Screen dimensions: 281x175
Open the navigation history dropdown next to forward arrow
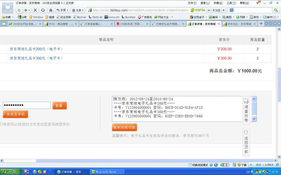click(x=29, y=10)
